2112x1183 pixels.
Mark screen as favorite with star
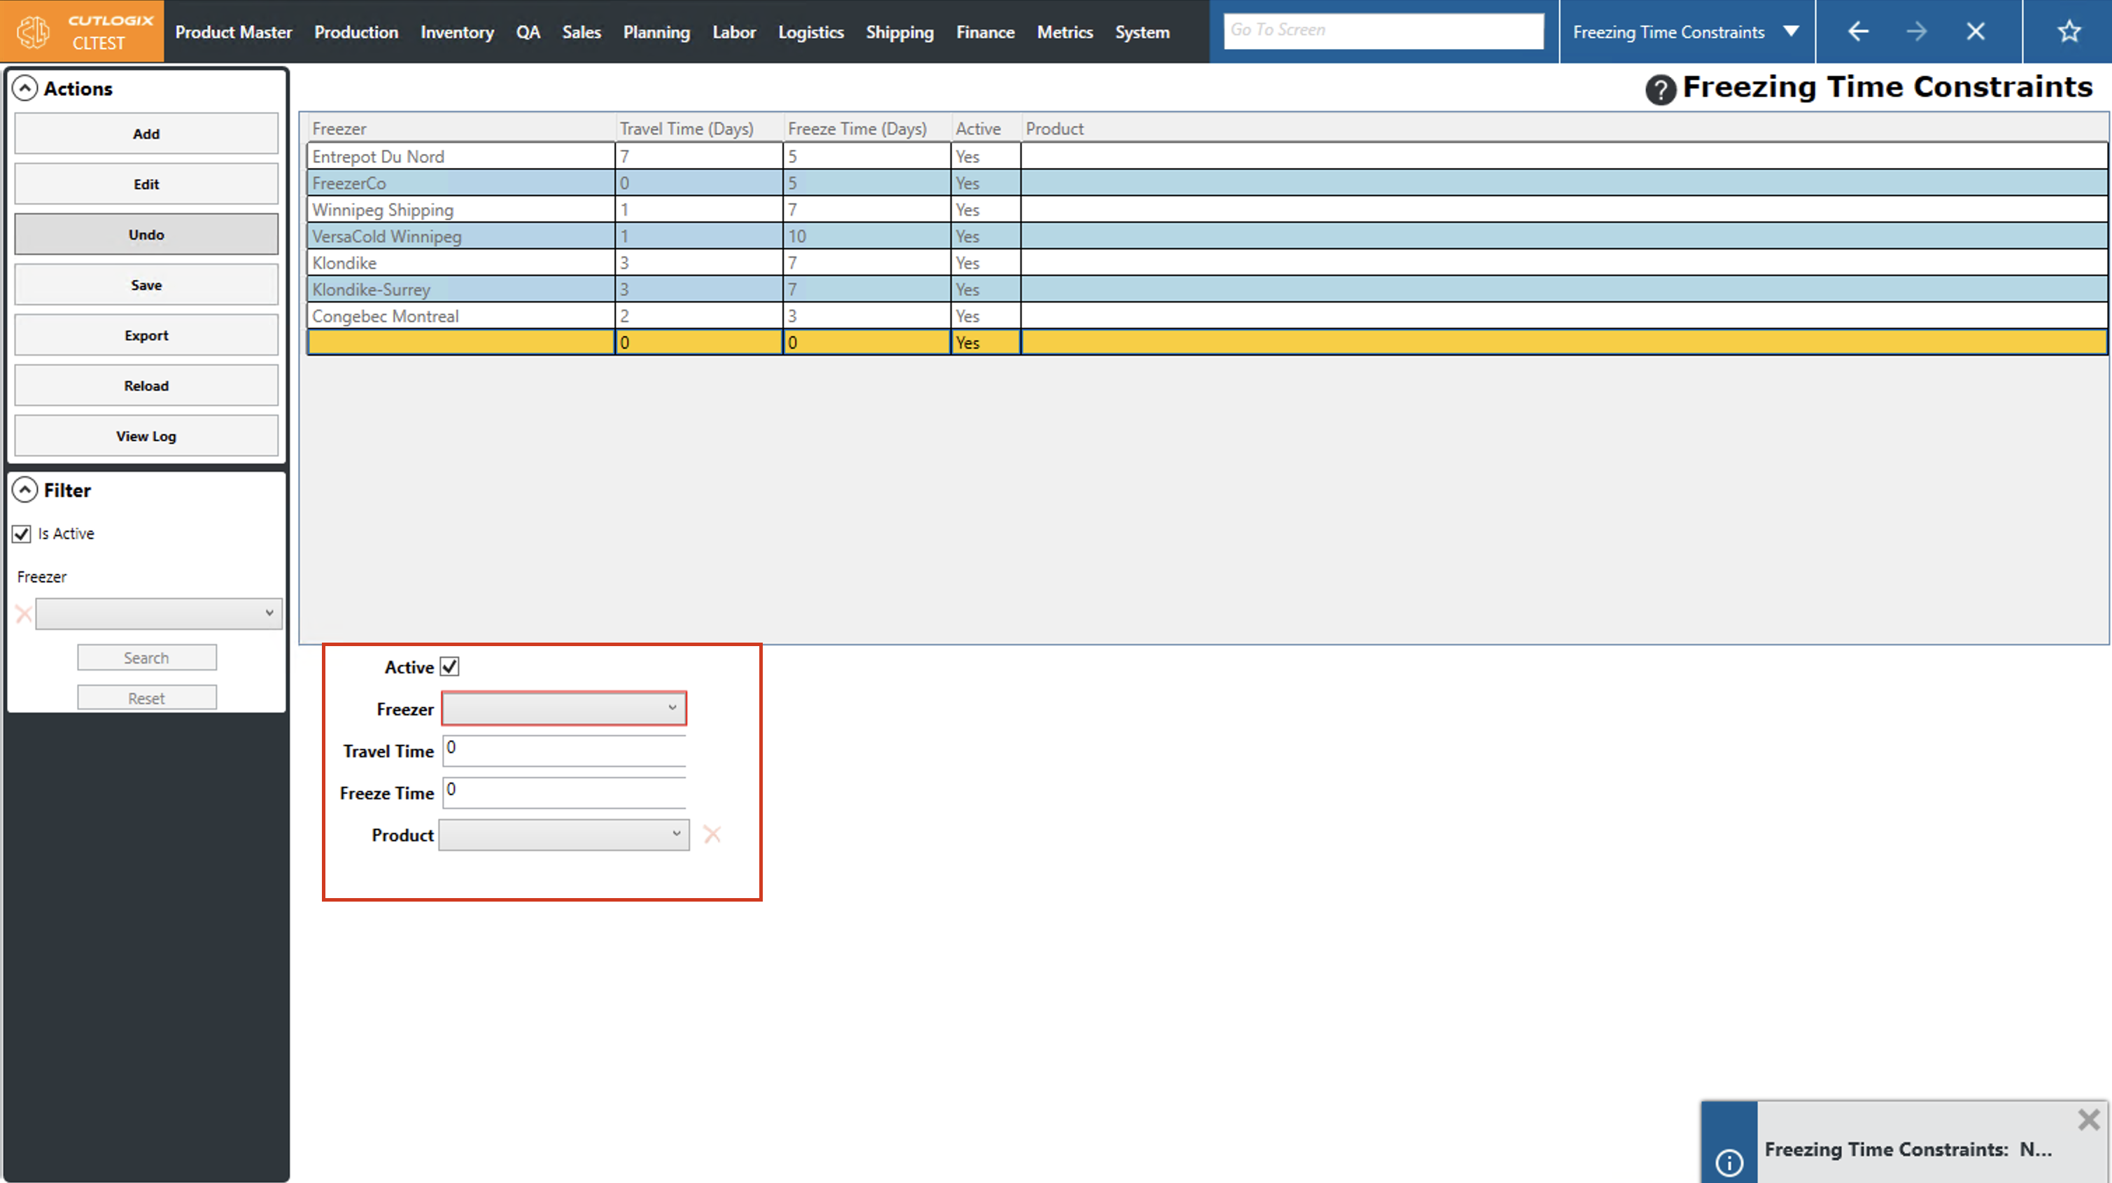pos(2069,31)
